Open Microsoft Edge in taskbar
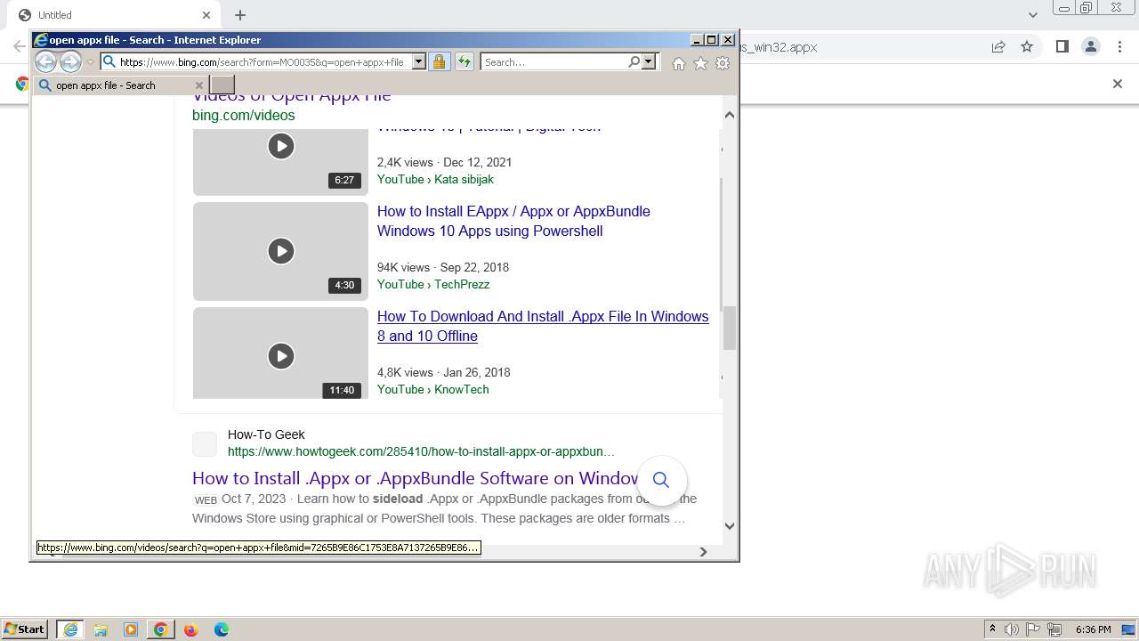Screen dimensions: 1139x641 click(221, 629)
